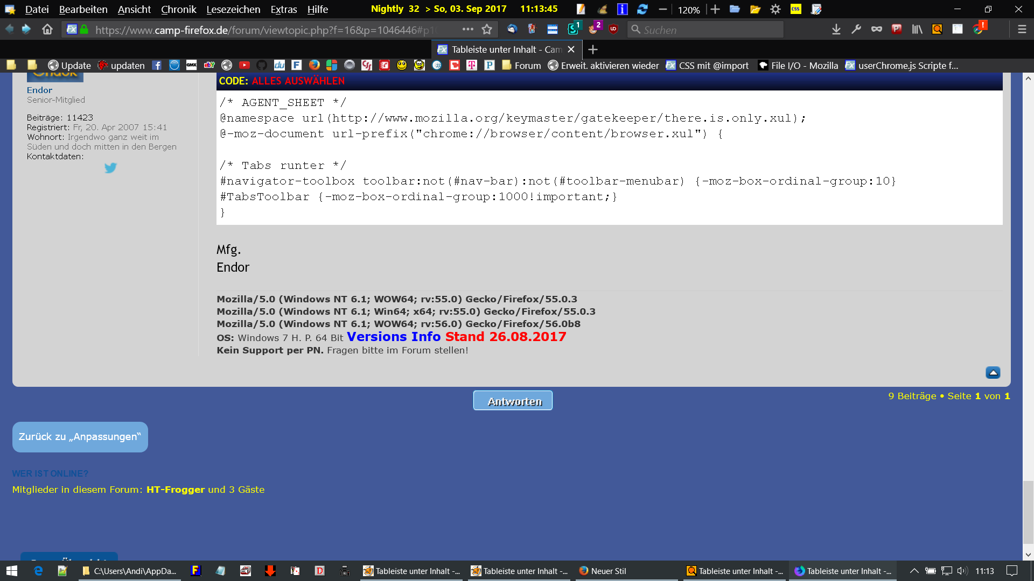Click ALLES AUSWÄHLEN code link
The width and height of the screenshot is (1034, 581).
coord(298,81)
